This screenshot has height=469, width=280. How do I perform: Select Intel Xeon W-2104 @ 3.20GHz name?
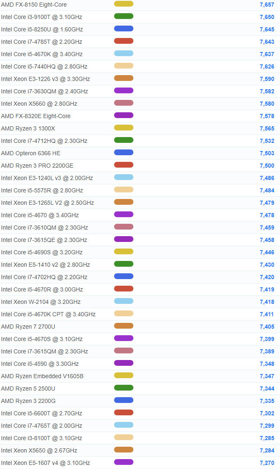click(41, 302)
